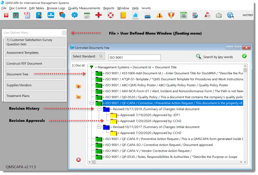The width and height of the screenshot is (258, 175).
Task: Open the calendar icon in toolbar
Action: [x=87, y=15]
